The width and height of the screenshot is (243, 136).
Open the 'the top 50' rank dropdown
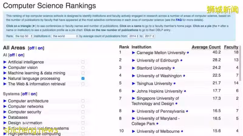[23, 36]
